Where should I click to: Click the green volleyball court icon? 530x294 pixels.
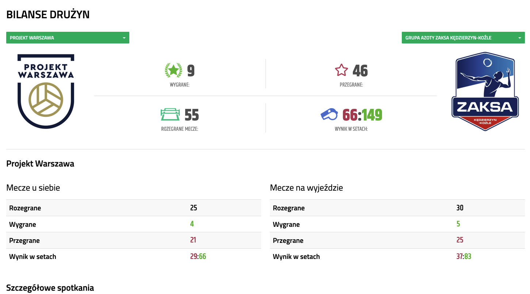tap(170, 114)
